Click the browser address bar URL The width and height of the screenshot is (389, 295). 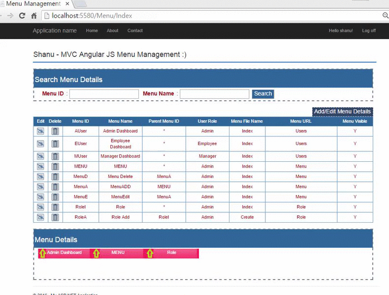pyautogui.click(x=92, y=16)
